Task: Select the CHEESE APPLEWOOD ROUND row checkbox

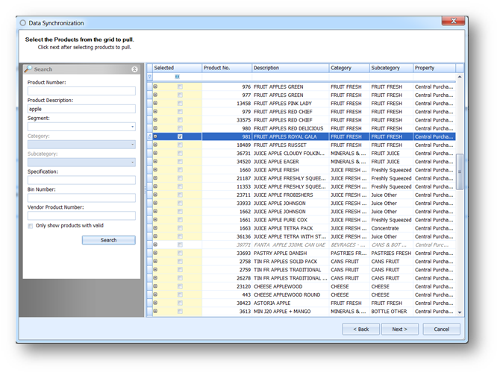Action: coord(180,294)
